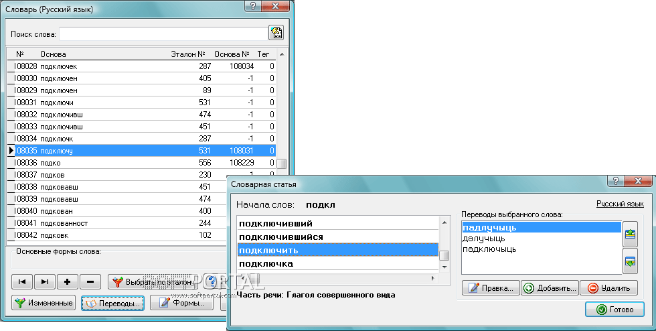
Task: Click the dictionary table scrollbar thumb
Action: click(x=282, y=163)
